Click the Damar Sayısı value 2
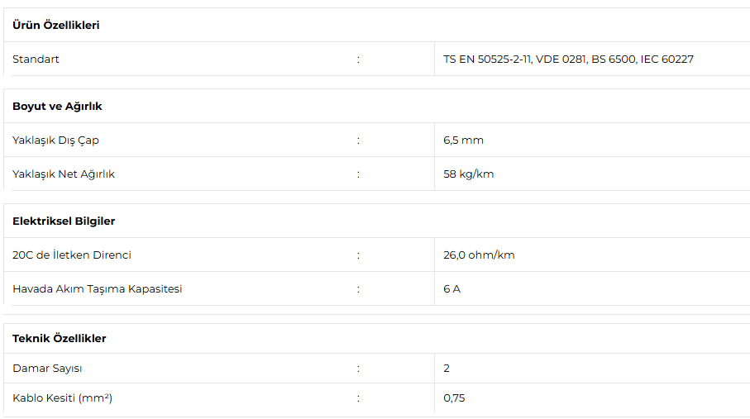Viewport: 750px width, 419px height. (x=447, y=369)
